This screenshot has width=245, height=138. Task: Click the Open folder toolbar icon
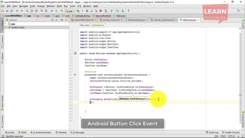coord(3,11)
